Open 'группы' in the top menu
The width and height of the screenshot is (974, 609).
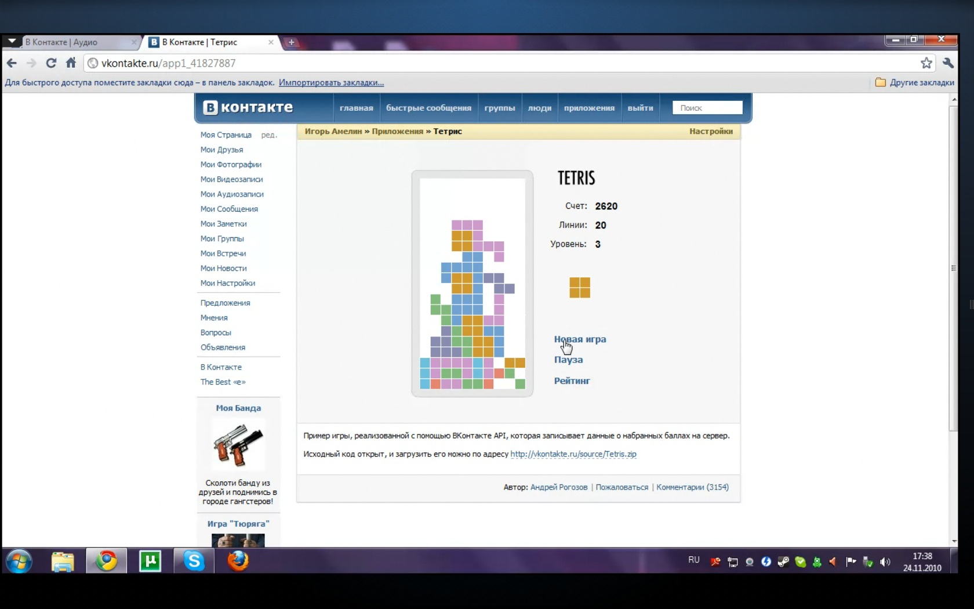coord(500,108)
